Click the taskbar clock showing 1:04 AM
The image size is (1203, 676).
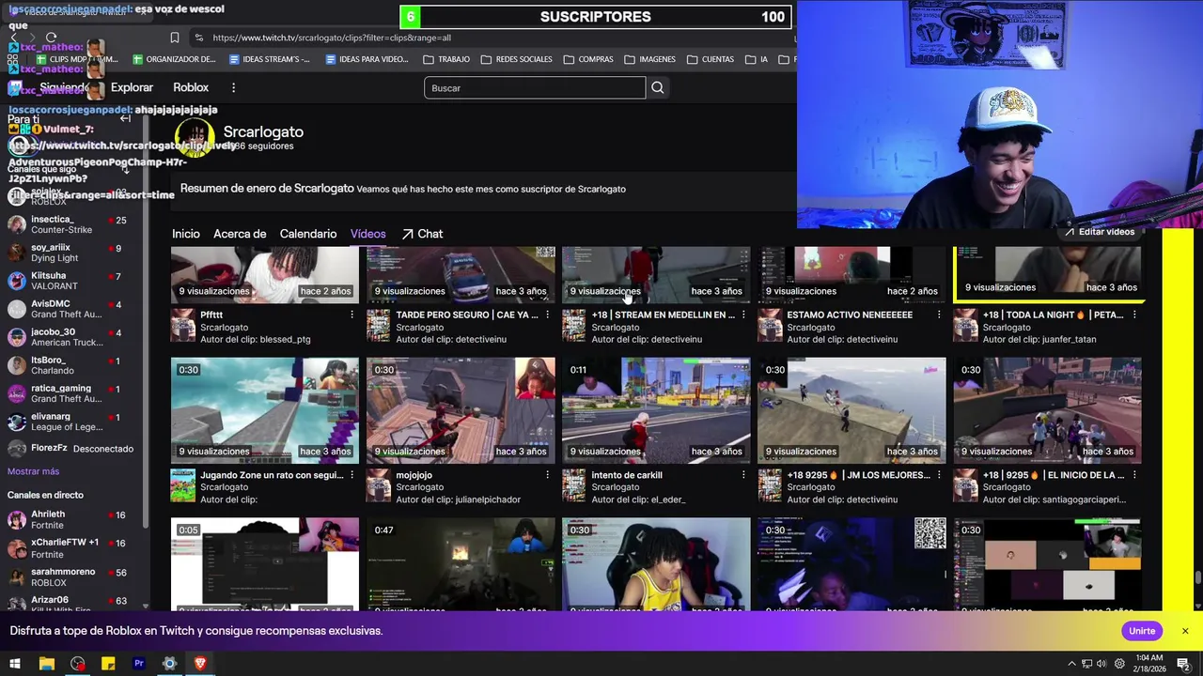(x=1148, y=664)
